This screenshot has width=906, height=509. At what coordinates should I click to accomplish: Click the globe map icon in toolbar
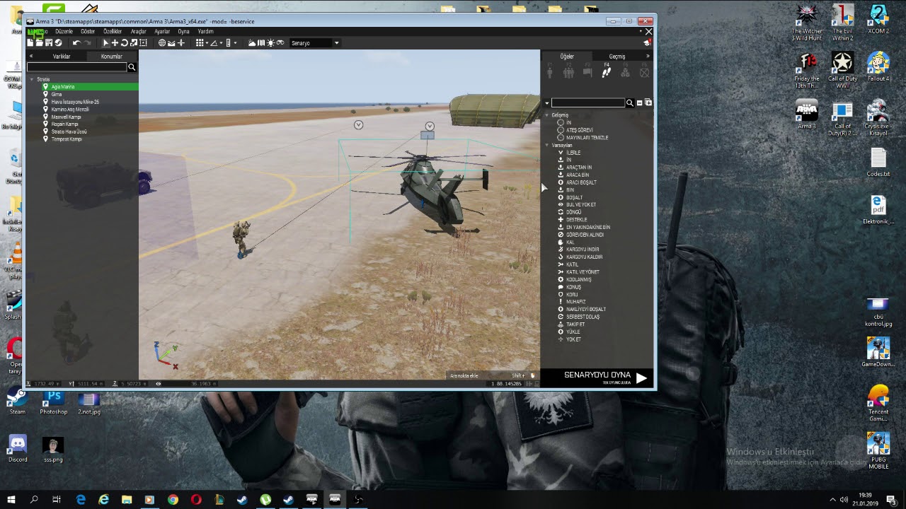click(162, 43)
